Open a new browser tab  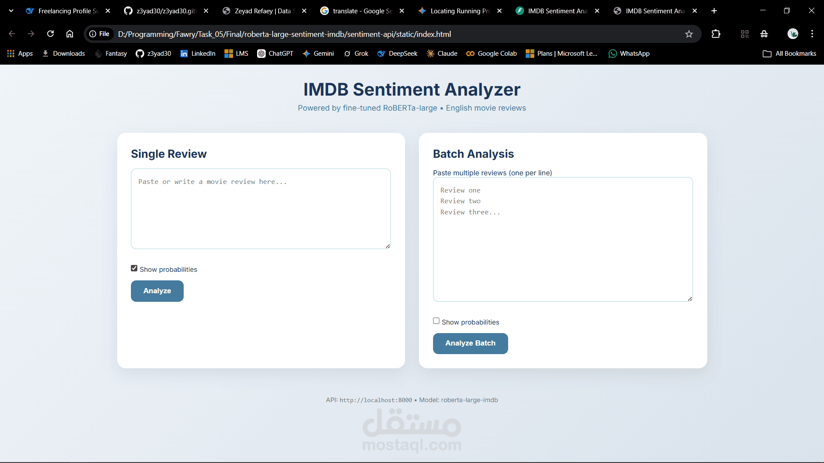[714, 11]
